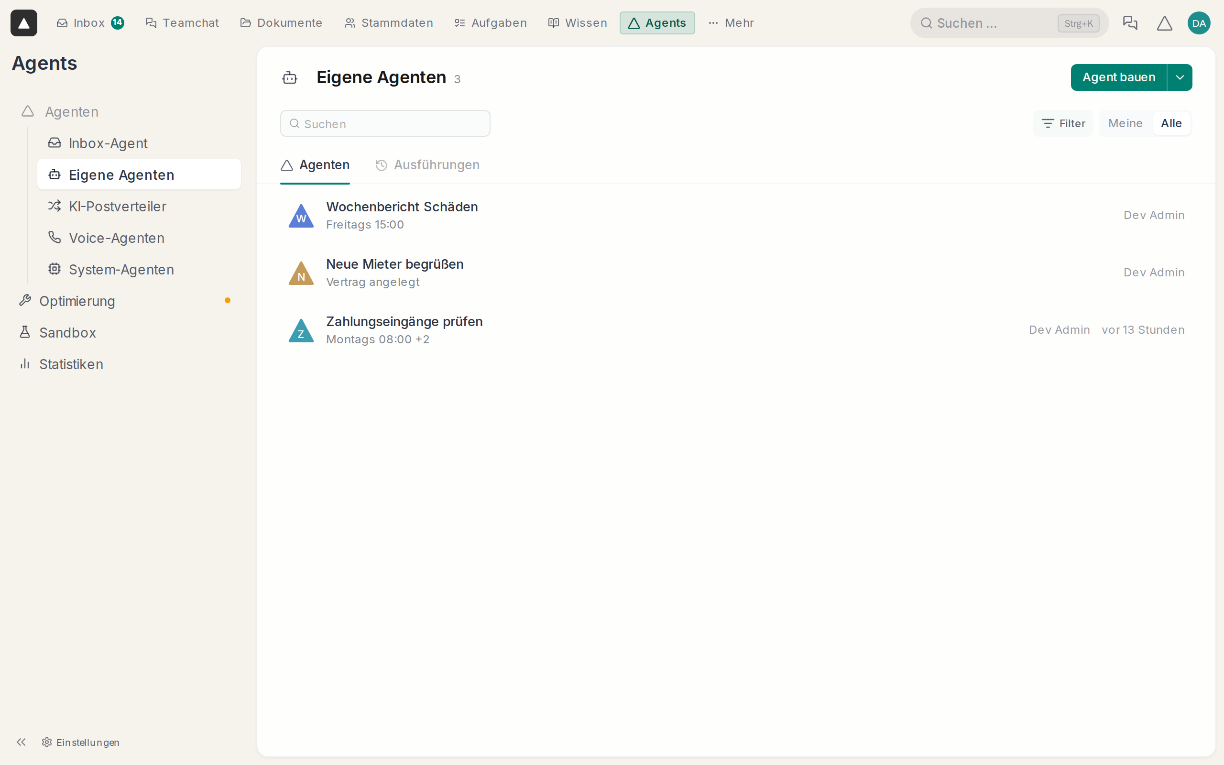Screen dimensions: 1224x765
Task: Select the Alle toggle
Action: [x=1171, y=123]
